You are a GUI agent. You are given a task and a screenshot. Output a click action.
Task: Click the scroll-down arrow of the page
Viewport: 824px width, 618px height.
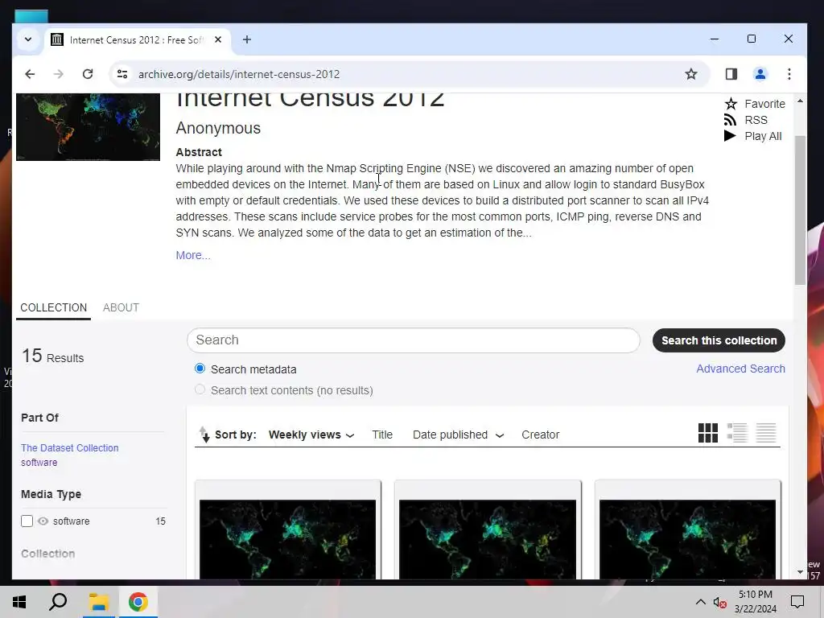[800, 572]
